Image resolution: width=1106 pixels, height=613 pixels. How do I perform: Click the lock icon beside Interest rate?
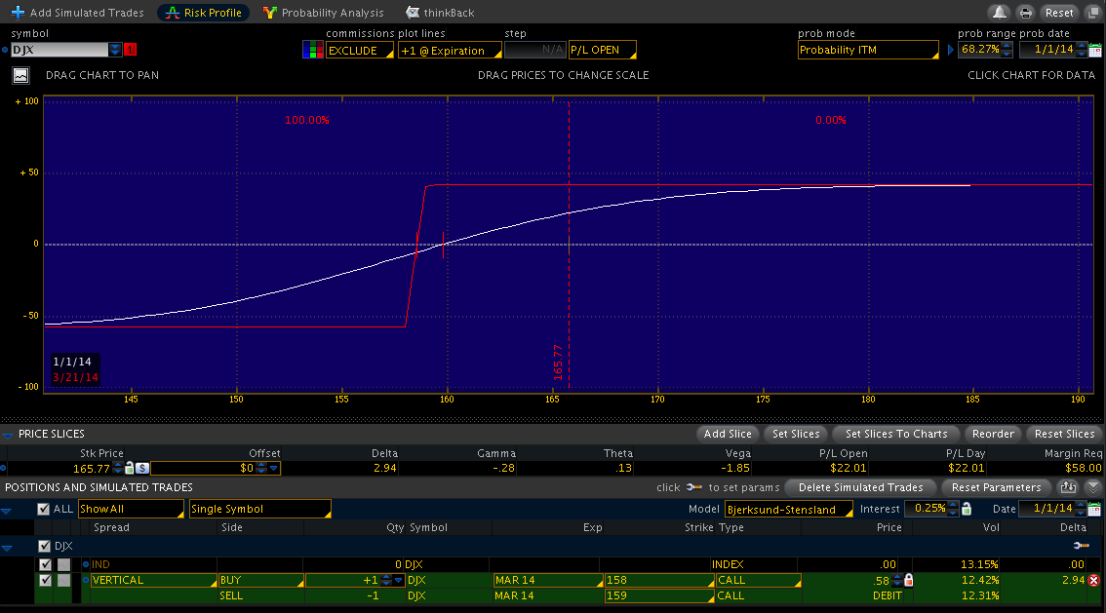point(967,508)
